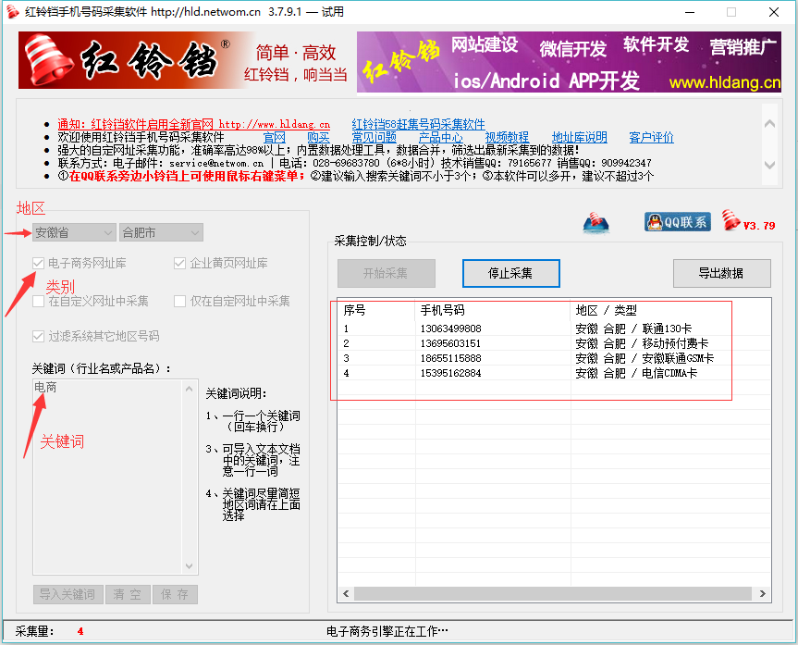Screen dimensions: 798x645
Task: Minimize the application window
Action: [x=690, y=12]
